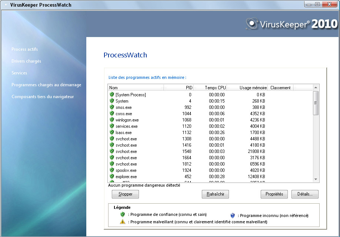
Task: Click the process list scrollbar up arrow
Action: point(316,87)
